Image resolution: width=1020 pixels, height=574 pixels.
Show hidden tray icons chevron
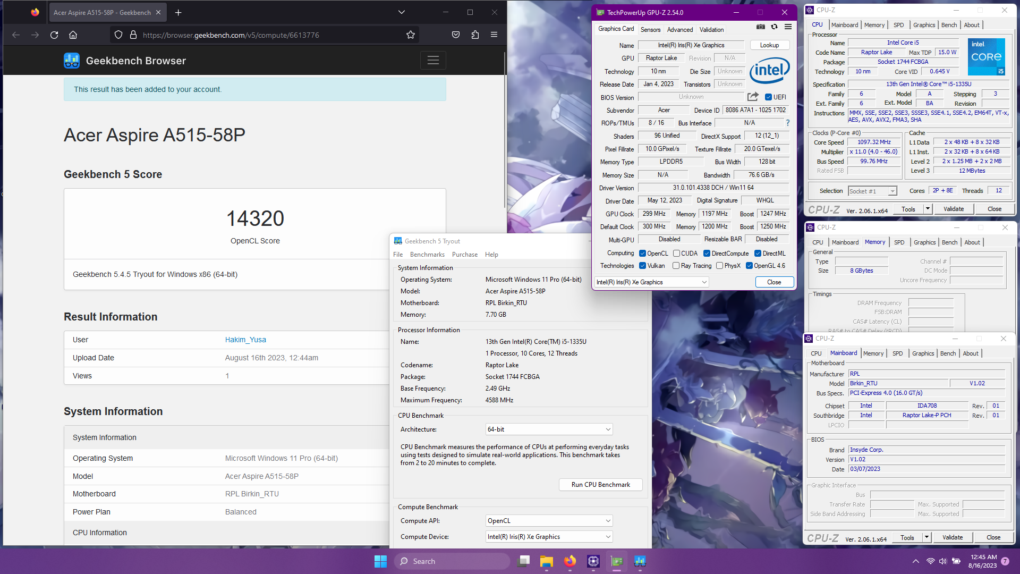[916, 561]
